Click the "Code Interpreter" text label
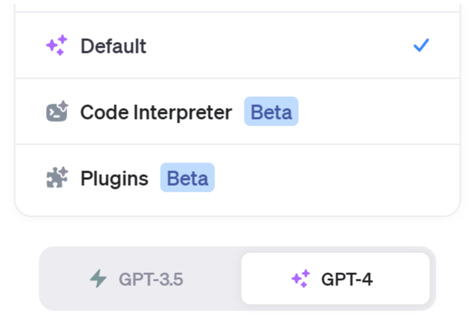Image resolution: width=476 pixels, height=328 pixels. [x=156, y=112]
